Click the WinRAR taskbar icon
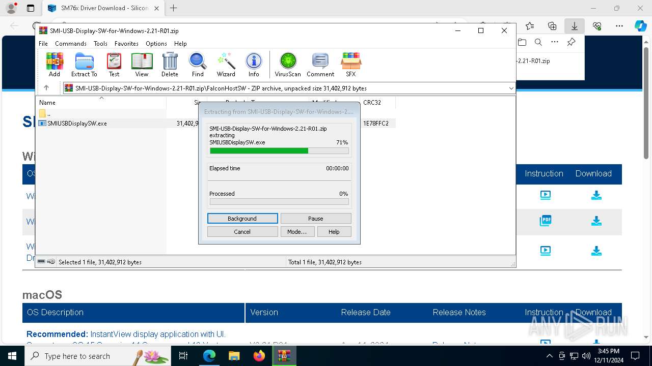The height and width of the screenshot is (366, 652). (x=284, y=356)
